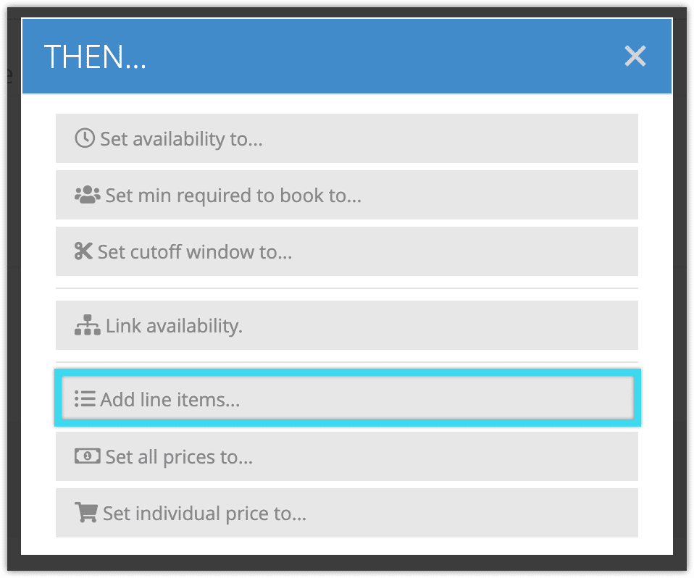Click the money bill prices icon
The height and width of the screenshot is (578, 694).
(x=87, y=456)
